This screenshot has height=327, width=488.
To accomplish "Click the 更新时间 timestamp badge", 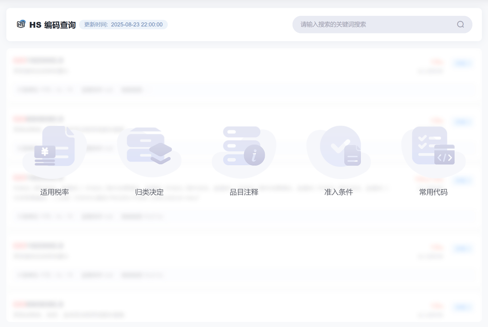I will [123, 25].
